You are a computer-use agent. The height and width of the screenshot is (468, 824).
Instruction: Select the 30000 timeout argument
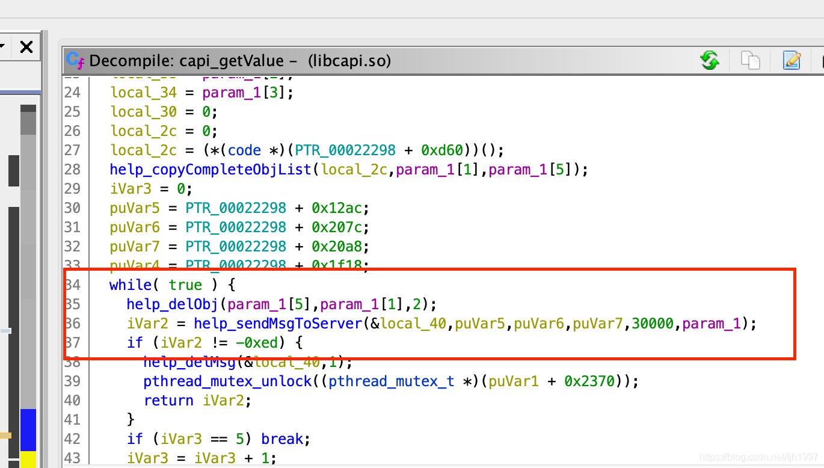pos(653,324)
